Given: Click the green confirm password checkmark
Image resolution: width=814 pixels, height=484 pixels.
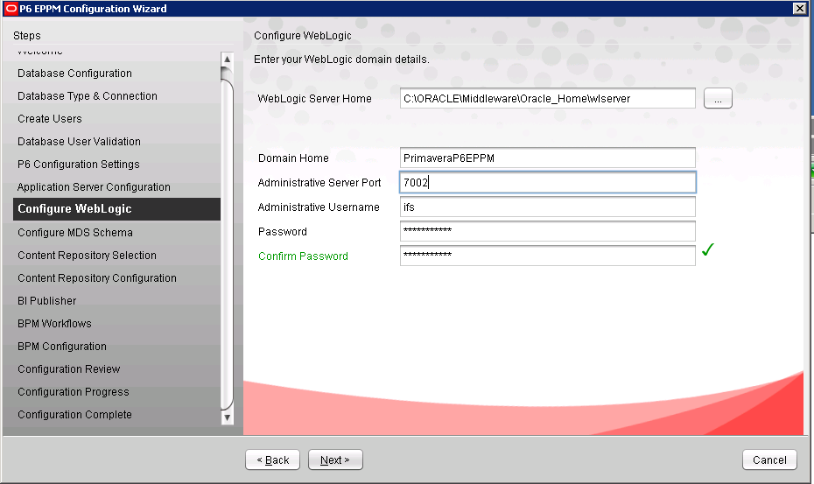Looking at the screenshot, I should point(708,250).
